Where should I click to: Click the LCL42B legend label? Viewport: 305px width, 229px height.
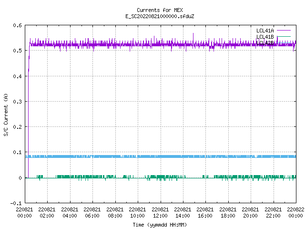pyautogui.click(x=265, y=43)
